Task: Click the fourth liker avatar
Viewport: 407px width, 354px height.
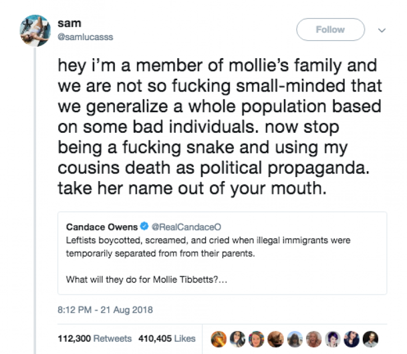Action: [x=276, y=339]
